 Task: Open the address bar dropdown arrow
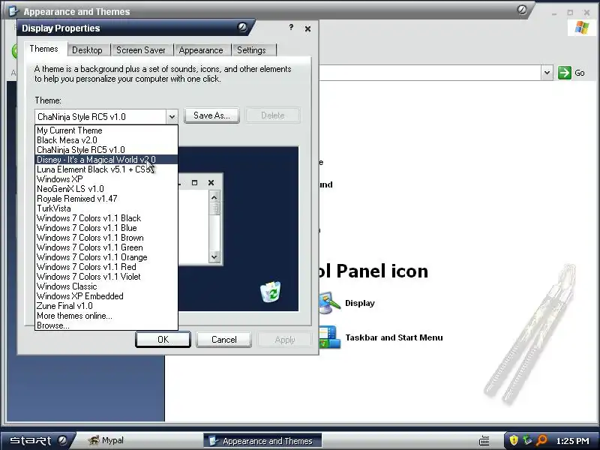pos(547,73)
